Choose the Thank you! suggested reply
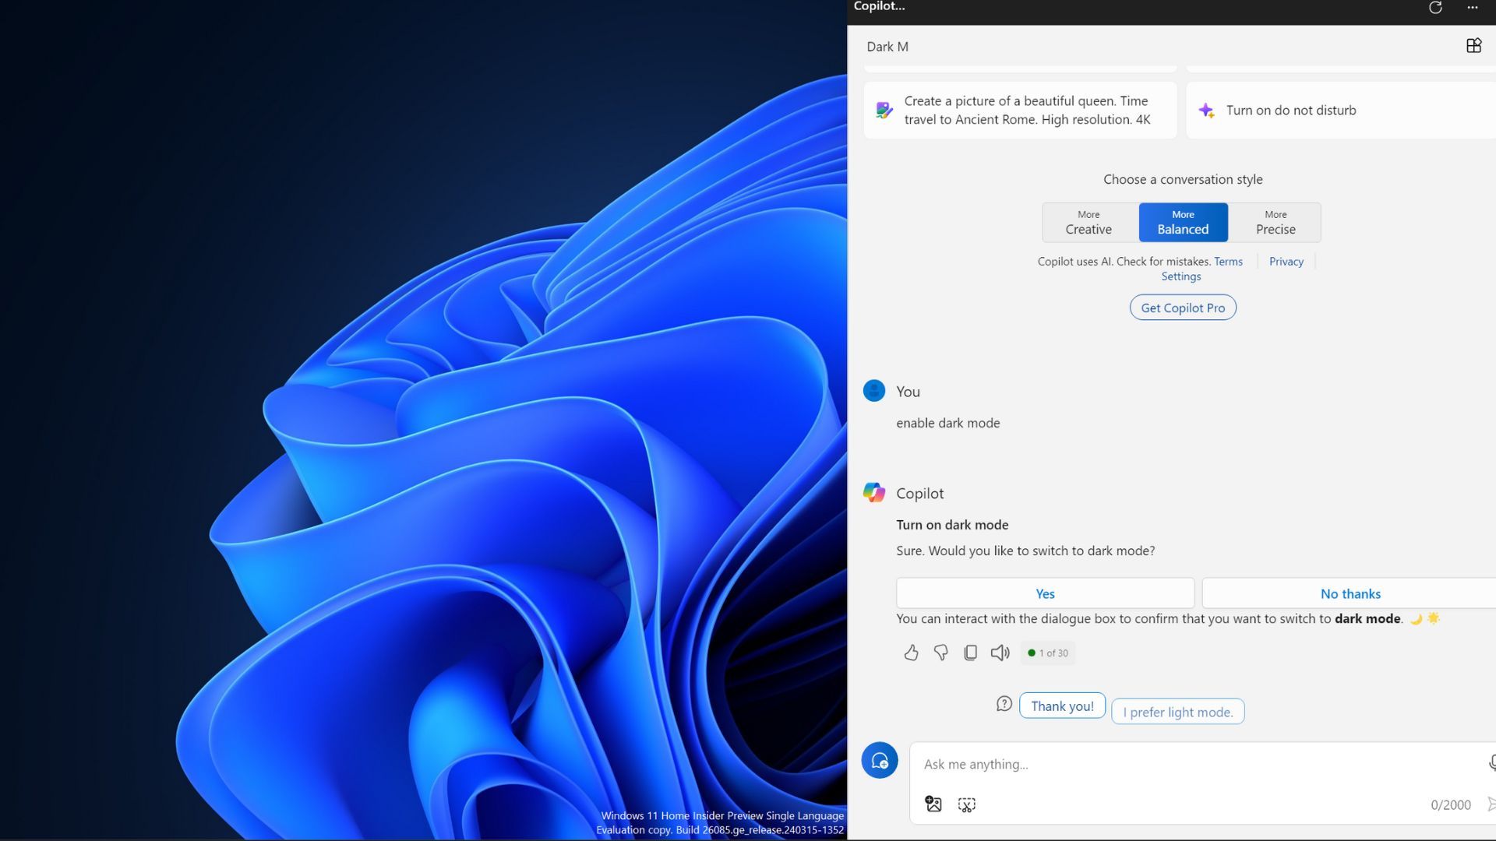Viewport: 1496px width, 841px height. [1061, 706]
